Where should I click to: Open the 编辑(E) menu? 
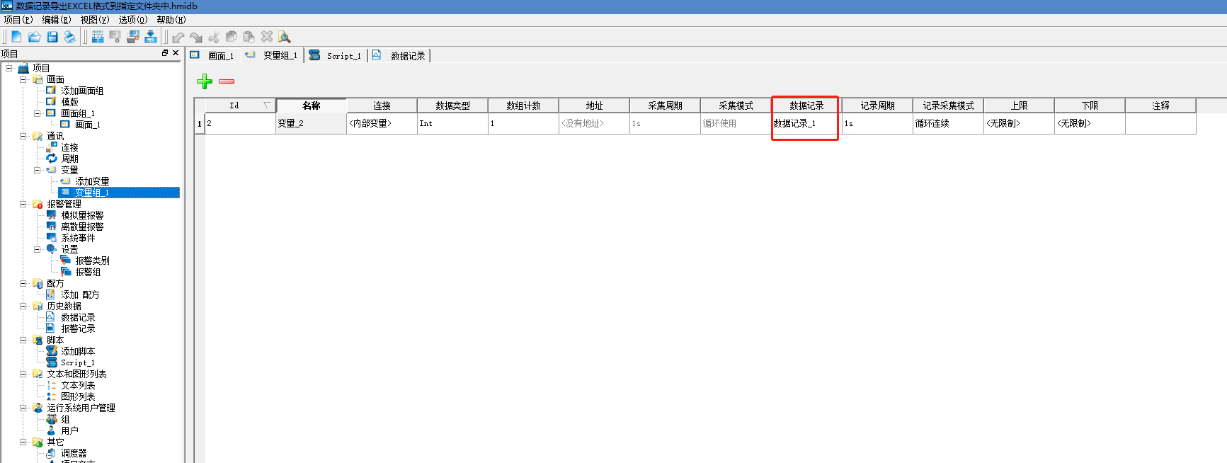57,20
